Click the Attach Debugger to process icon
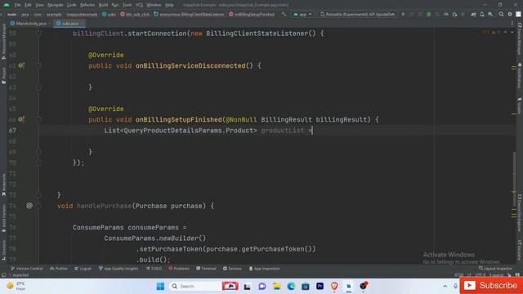The width and height of the screenshot is (523, 294). click(454, 15)
